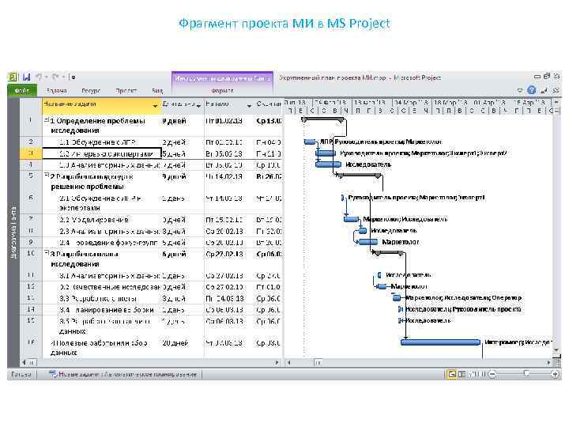Click right arrow of table horizontal scrollbar
The height and width of the screenshot is (427, 569).
point(277,362)
